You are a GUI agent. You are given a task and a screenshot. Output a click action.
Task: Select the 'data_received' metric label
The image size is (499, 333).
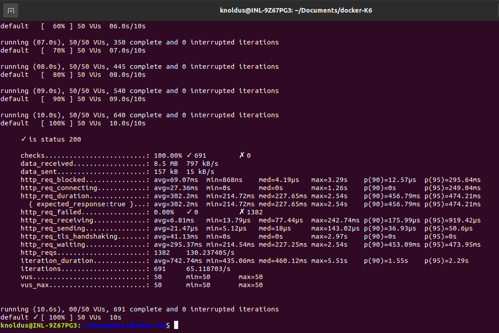pos(47,164)
